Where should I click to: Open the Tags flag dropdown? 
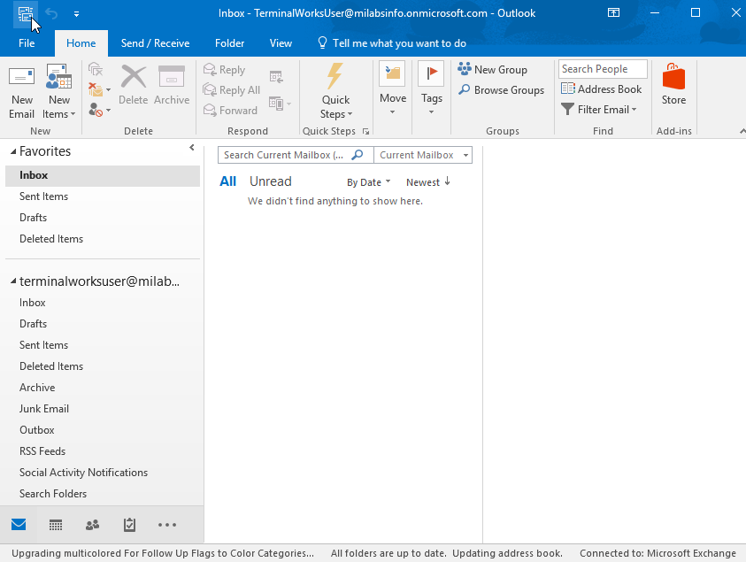[431, 89]
